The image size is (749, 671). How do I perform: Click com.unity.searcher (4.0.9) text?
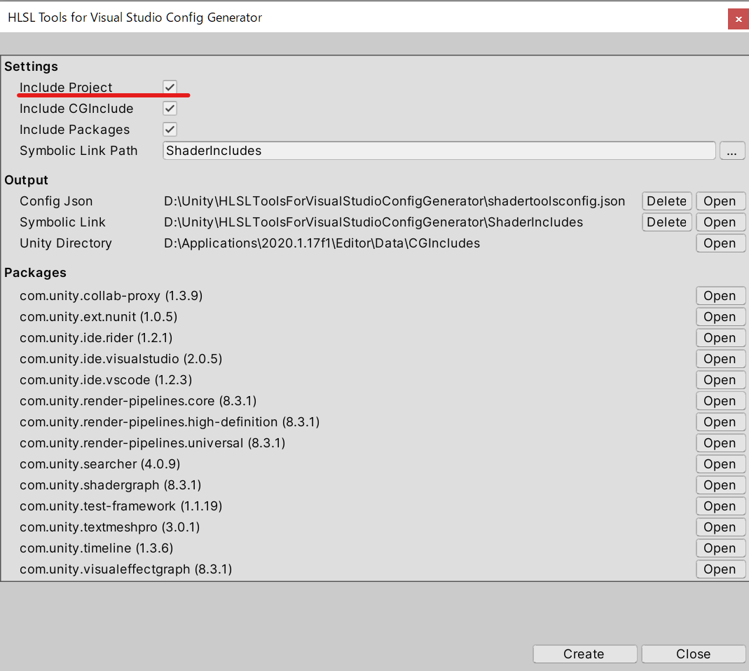[x=99, y=464]
